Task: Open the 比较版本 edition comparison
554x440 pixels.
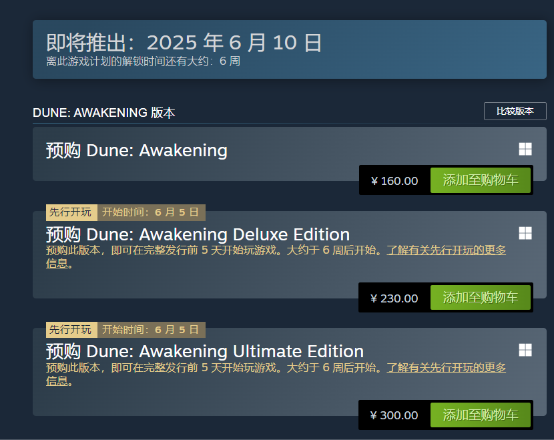Action: pyautogui.click(x=515, y=112)
